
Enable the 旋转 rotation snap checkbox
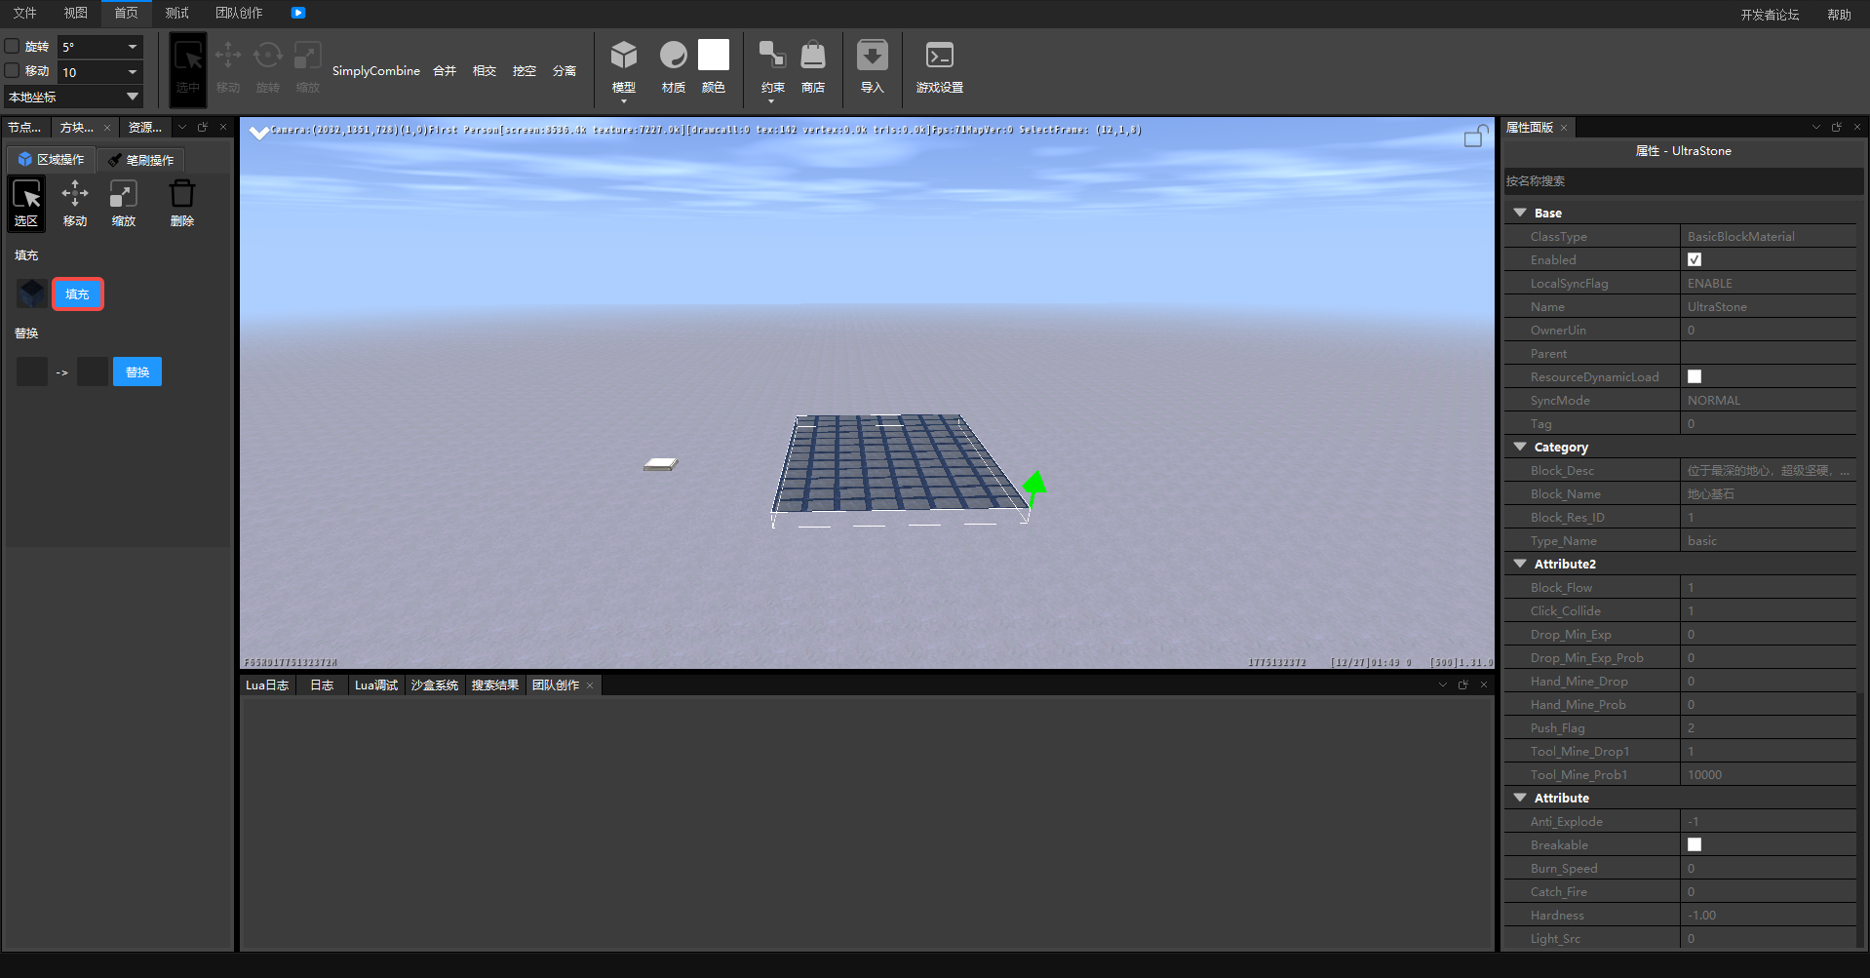[13, 46]
